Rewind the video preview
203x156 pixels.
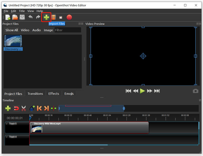tap(136, 91)
